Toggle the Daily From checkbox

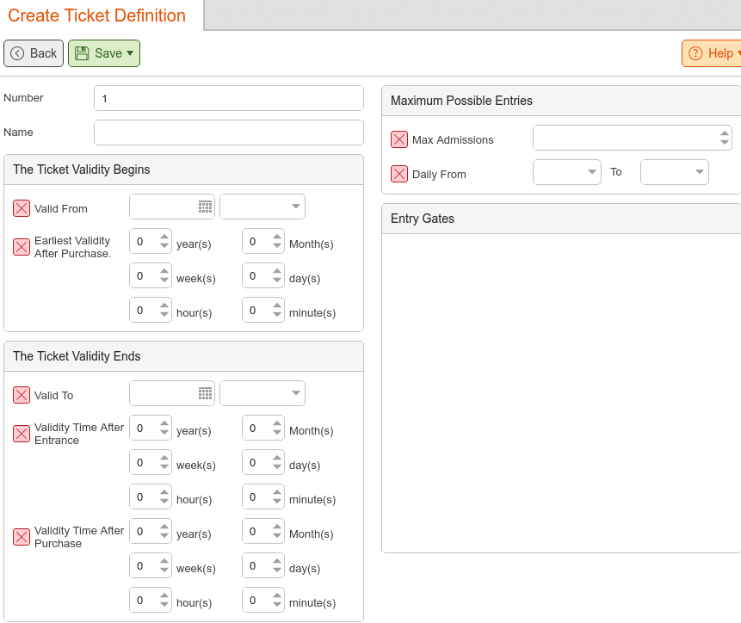point(399,173)
